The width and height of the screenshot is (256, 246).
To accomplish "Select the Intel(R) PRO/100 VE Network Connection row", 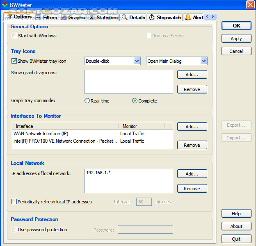I will [x=92, y=141].
